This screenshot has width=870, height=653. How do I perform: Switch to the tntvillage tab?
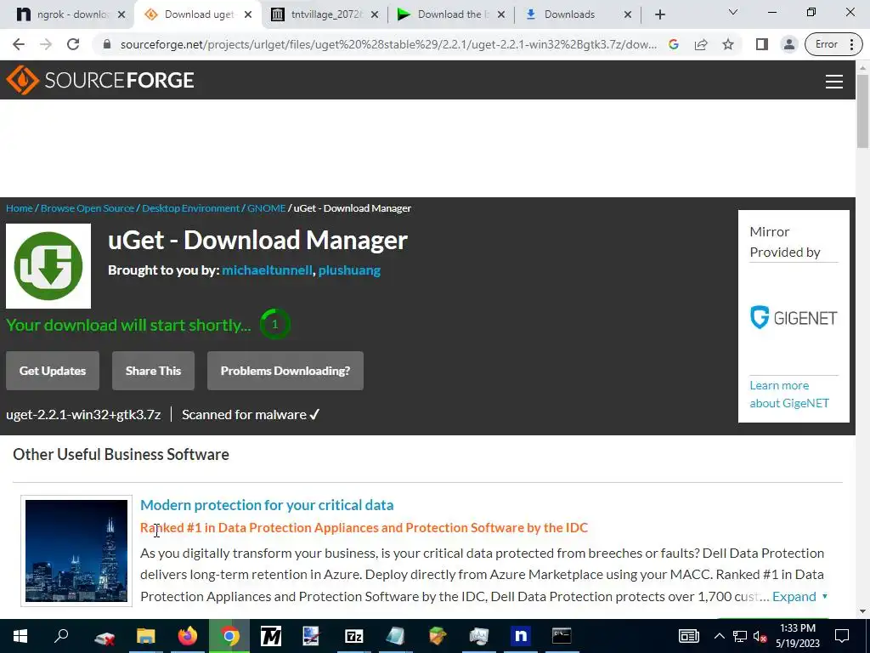325,14
